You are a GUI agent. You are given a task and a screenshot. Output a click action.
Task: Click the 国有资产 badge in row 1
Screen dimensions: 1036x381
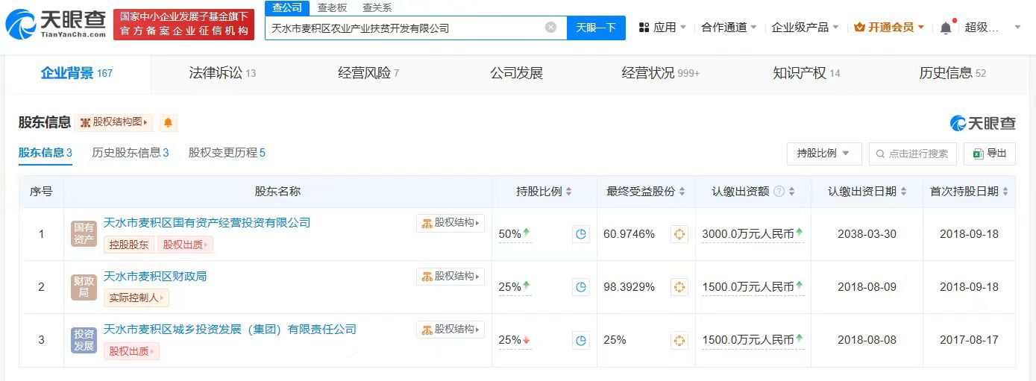coord(84,234)
